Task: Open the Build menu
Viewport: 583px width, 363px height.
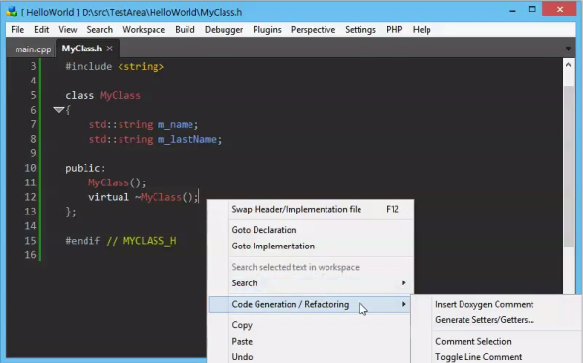Action: (185, 29)
